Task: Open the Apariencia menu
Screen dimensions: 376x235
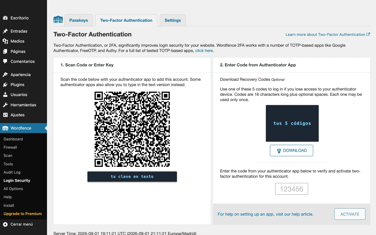Action: pyautogui.click(x=23, y=75)
